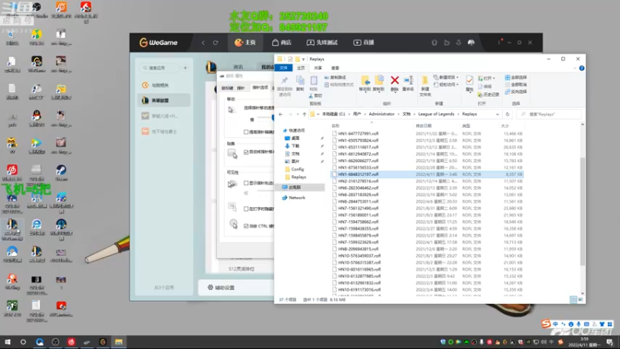Click the WeGame refresh icon in header
620x349 pixels.
tap(215, 43)
